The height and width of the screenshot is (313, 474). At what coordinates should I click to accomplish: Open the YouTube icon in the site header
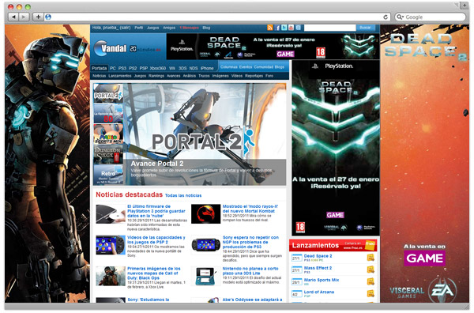point(291,28)
